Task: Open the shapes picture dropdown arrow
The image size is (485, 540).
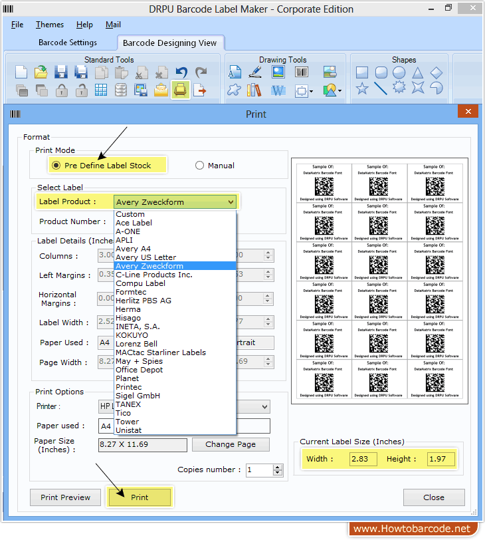Action: pyautogui.click(x=340, y=91)
